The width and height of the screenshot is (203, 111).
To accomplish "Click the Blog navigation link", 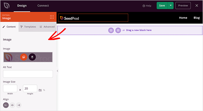I will pos(197,18).
